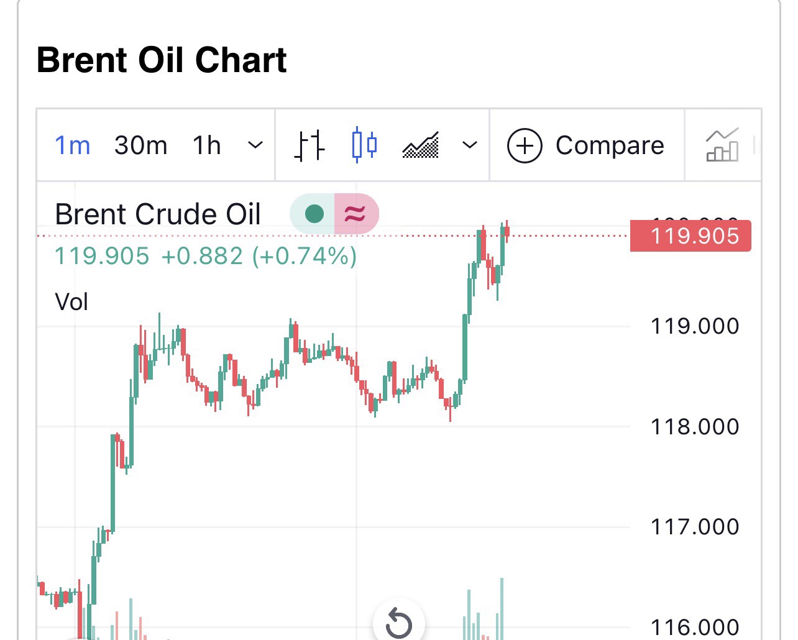798x640 pixels.
Task: Select the candlestick chart style icon
Action: (x=364, y=145)
